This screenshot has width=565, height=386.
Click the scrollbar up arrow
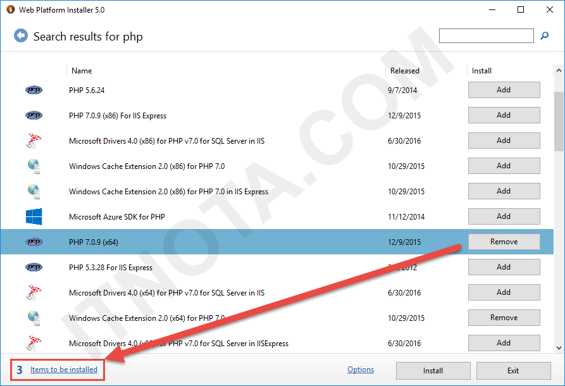click(558, 70)
